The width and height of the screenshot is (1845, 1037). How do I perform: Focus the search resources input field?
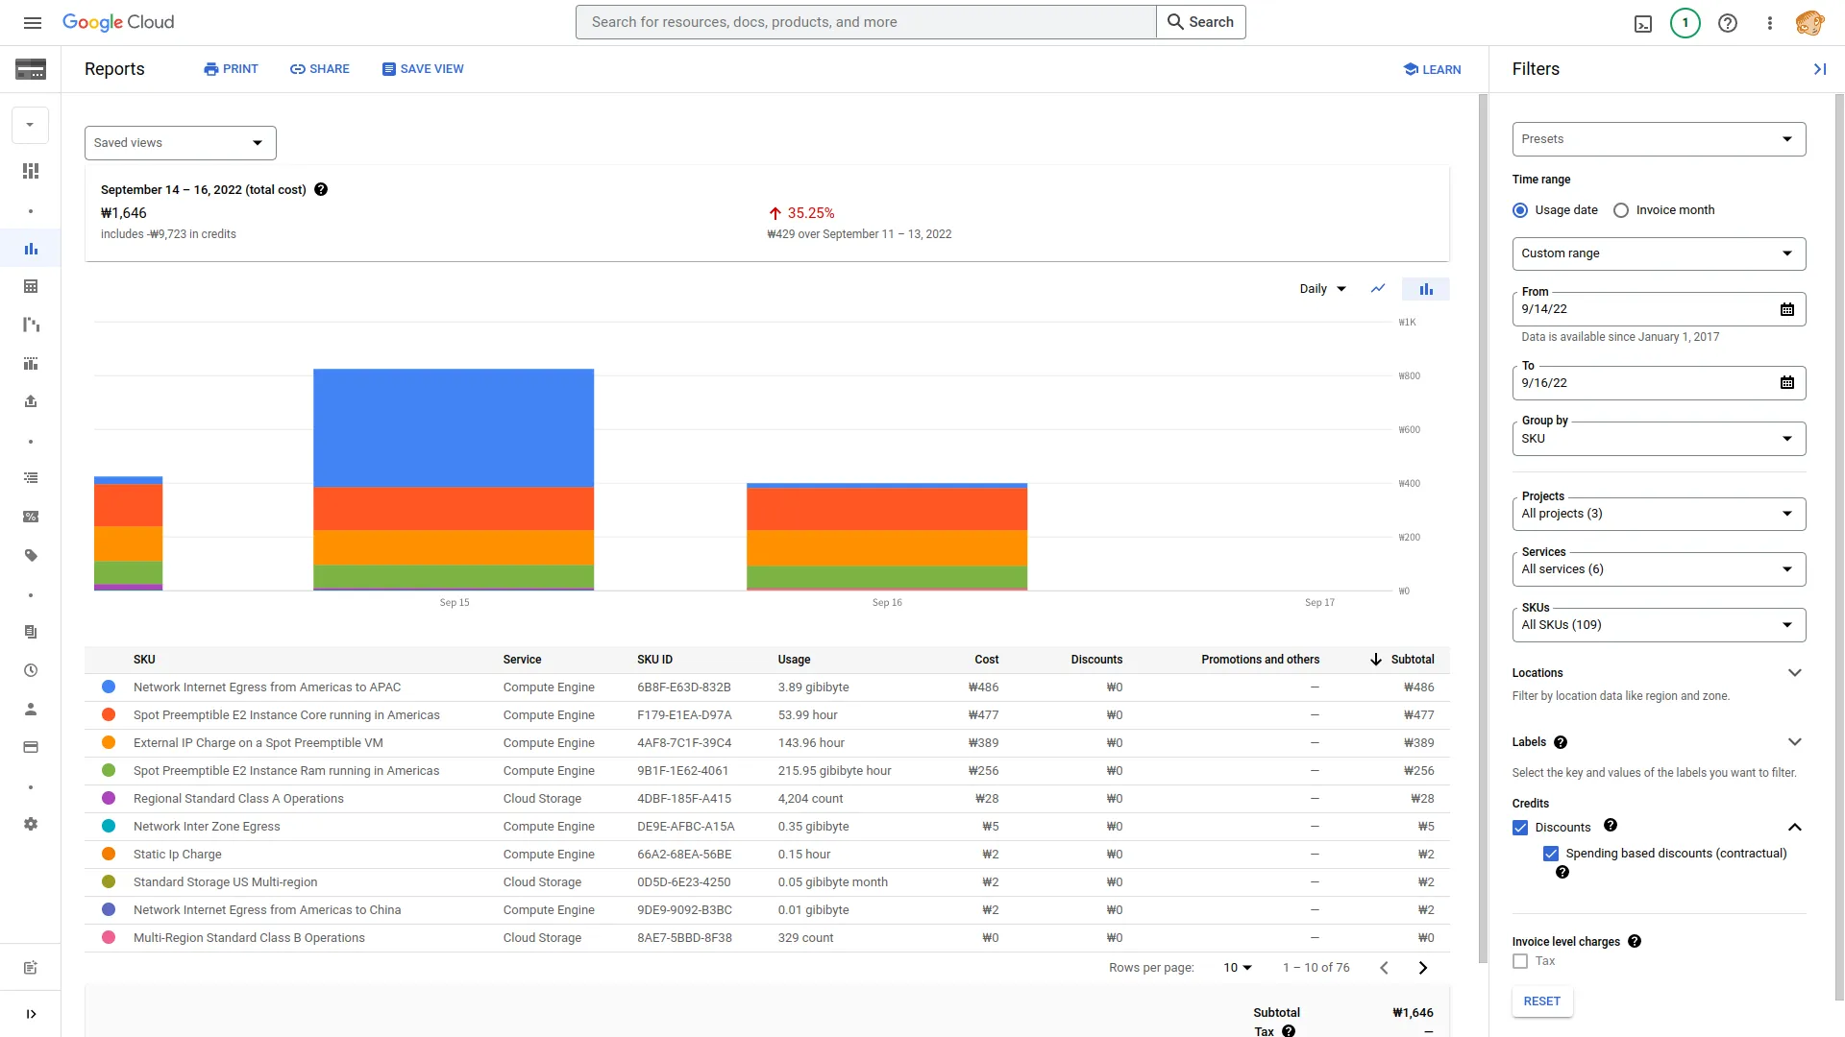point(866,22)
